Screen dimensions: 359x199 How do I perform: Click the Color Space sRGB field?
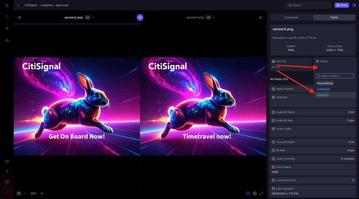tap(313, 169)
